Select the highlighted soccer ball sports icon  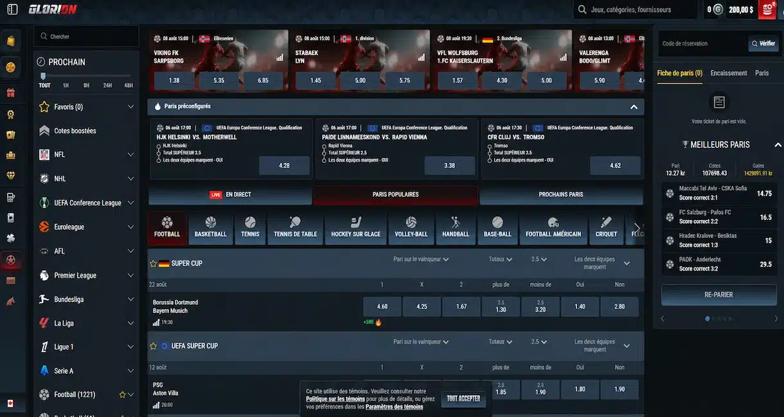[10, 260]
